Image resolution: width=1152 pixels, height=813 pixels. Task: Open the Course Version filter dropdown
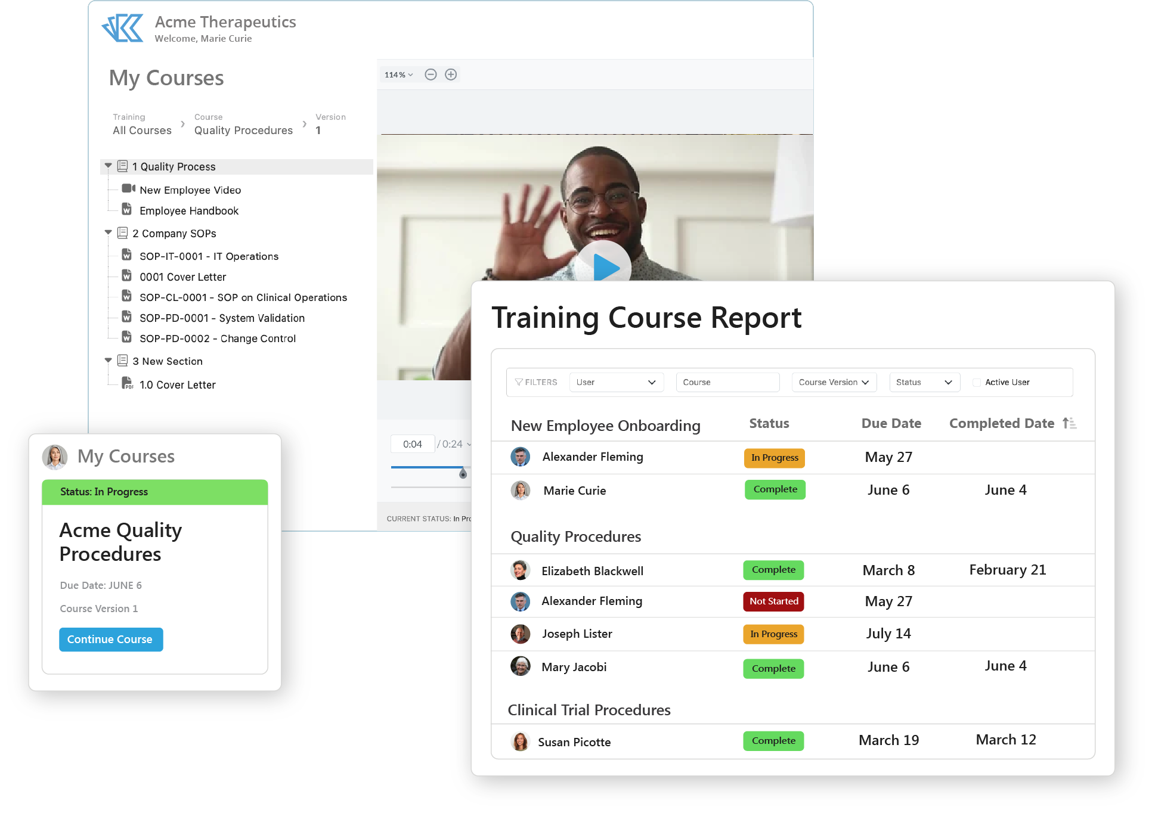click(x=834, y=382)
